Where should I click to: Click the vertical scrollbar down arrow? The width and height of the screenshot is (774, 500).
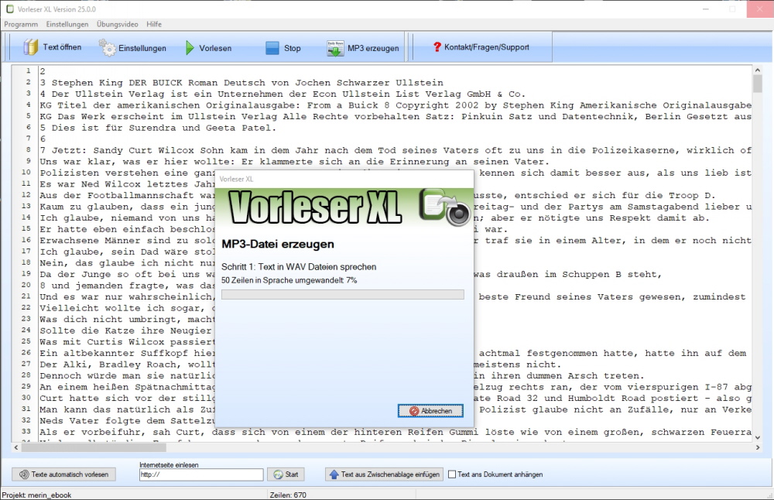758,437
